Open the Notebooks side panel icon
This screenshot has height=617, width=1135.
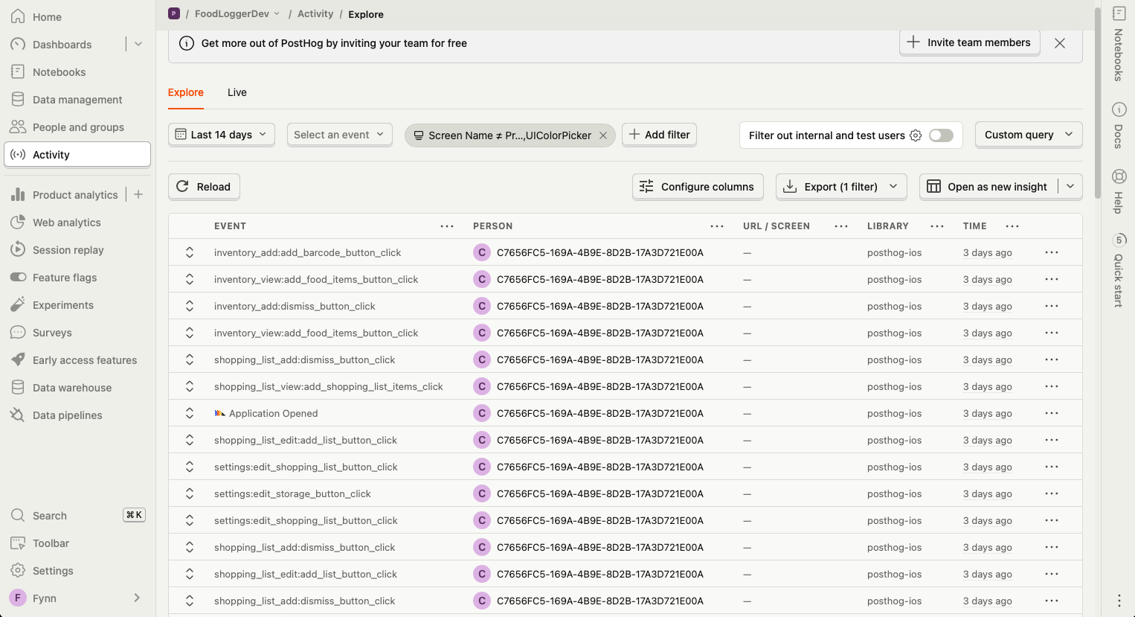[1119, 14]
